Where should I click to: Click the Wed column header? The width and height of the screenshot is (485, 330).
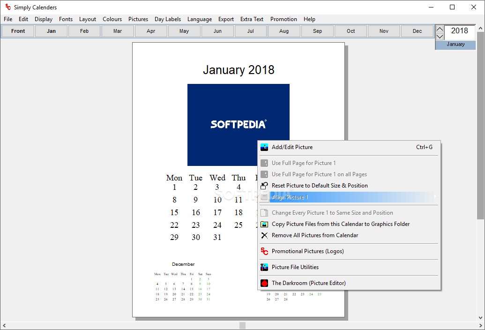217,178
